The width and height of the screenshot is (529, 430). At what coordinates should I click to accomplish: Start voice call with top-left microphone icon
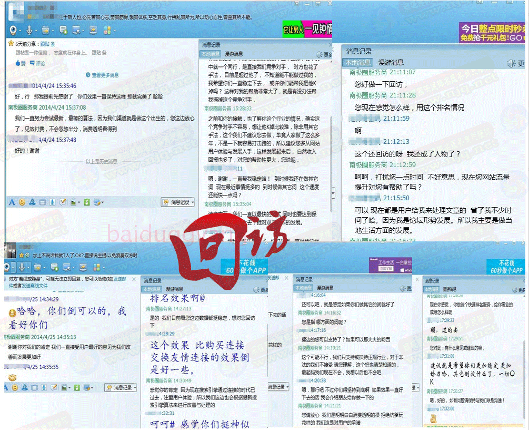[x=29, y=30]
